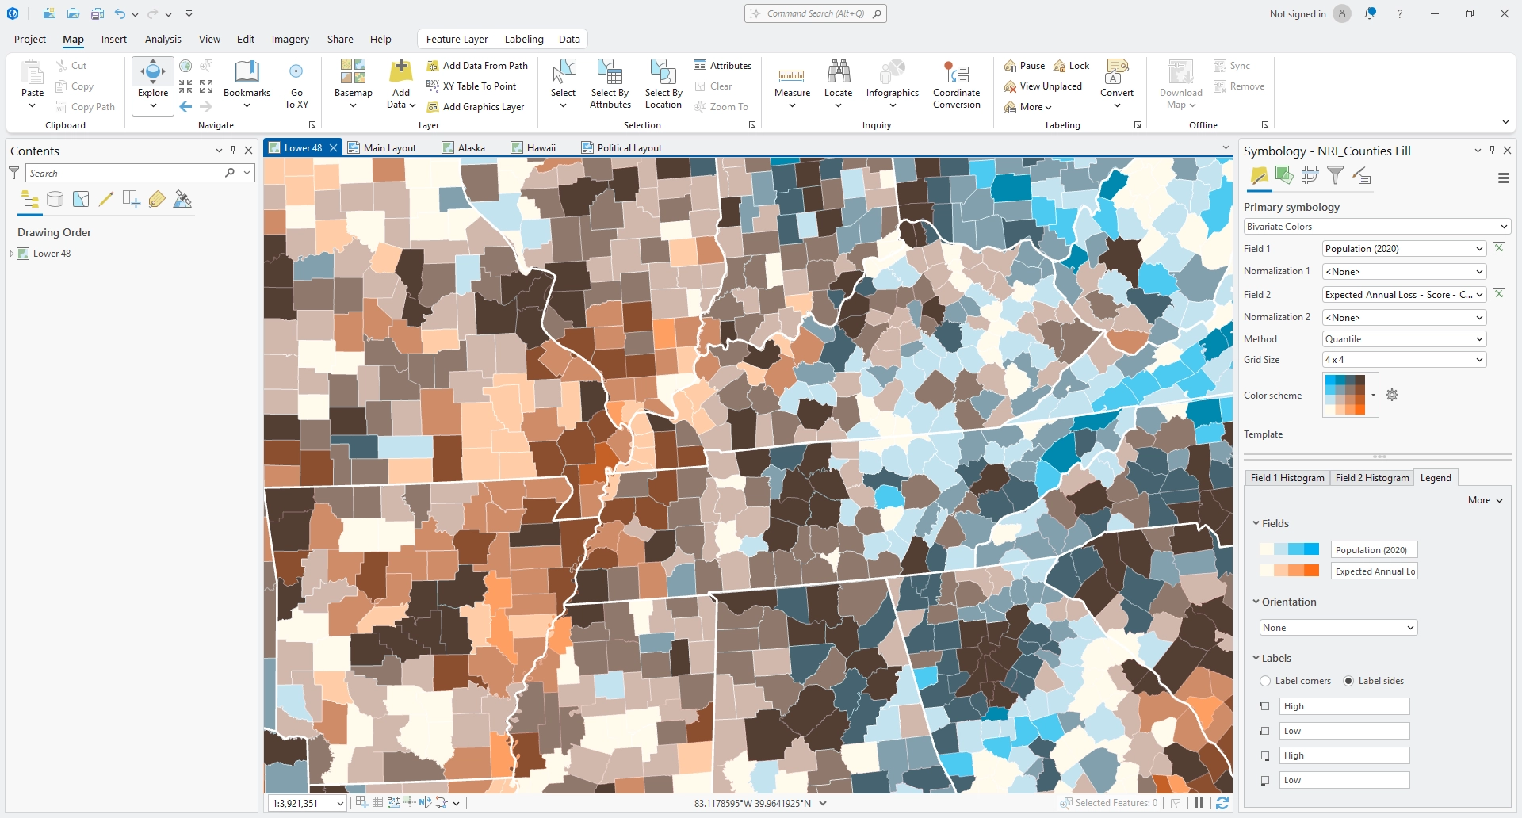Open the Basemap gallery
The width and height of the screenshot is (1522, 818).
353,84
